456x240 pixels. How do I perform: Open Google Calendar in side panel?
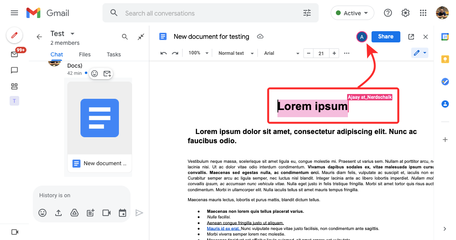[445, 37]
